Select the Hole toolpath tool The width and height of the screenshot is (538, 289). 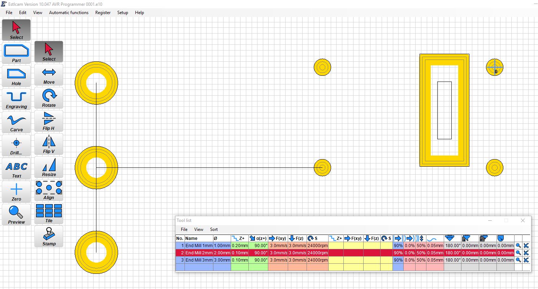pyautogui.click(x=16, y=76)
